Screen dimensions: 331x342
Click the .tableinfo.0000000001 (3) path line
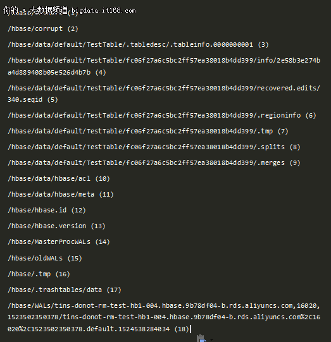coord(138,45)
